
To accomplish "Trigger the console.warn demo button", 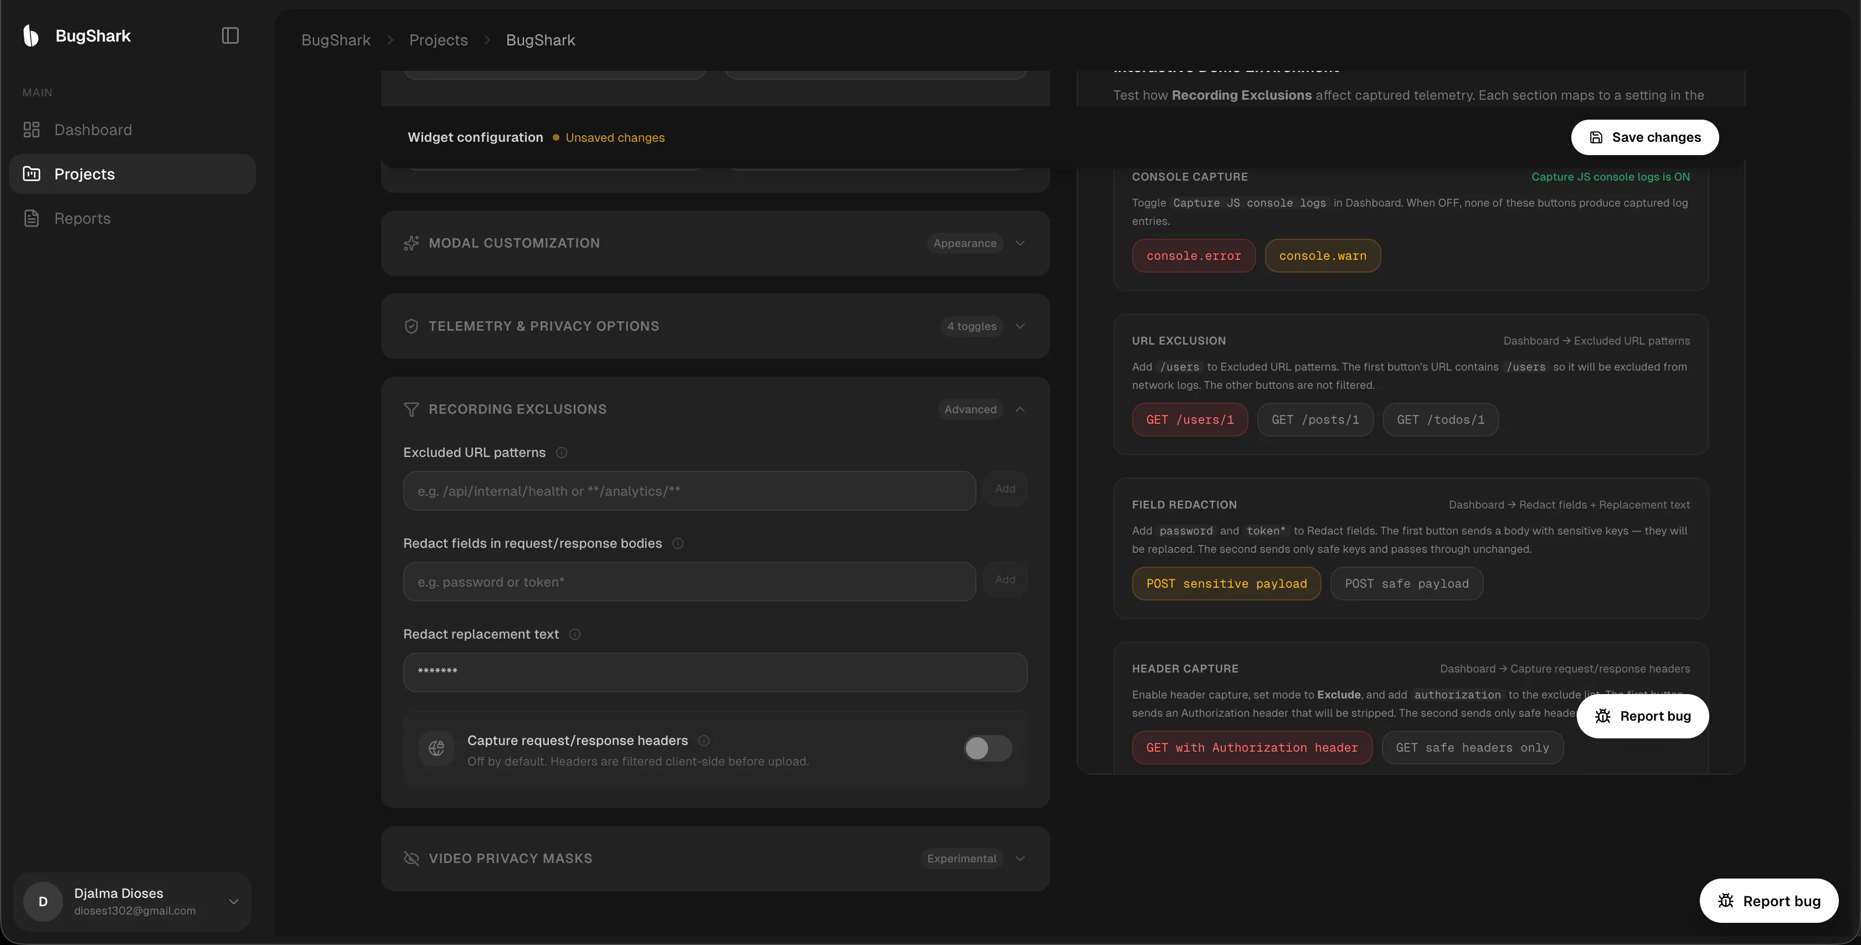I will click(x=1323, y=256).
